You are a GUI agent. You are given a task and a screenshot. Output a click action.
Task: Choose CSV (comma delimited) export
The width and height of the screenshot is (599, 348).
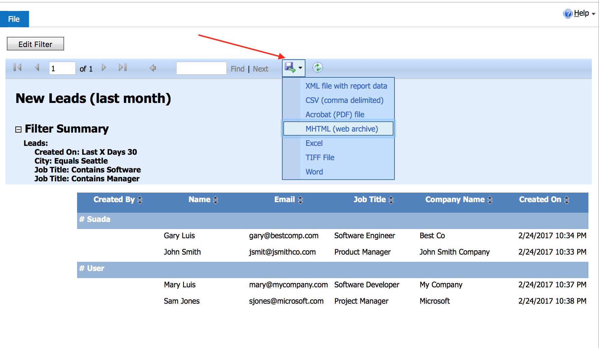coord(344,100)
